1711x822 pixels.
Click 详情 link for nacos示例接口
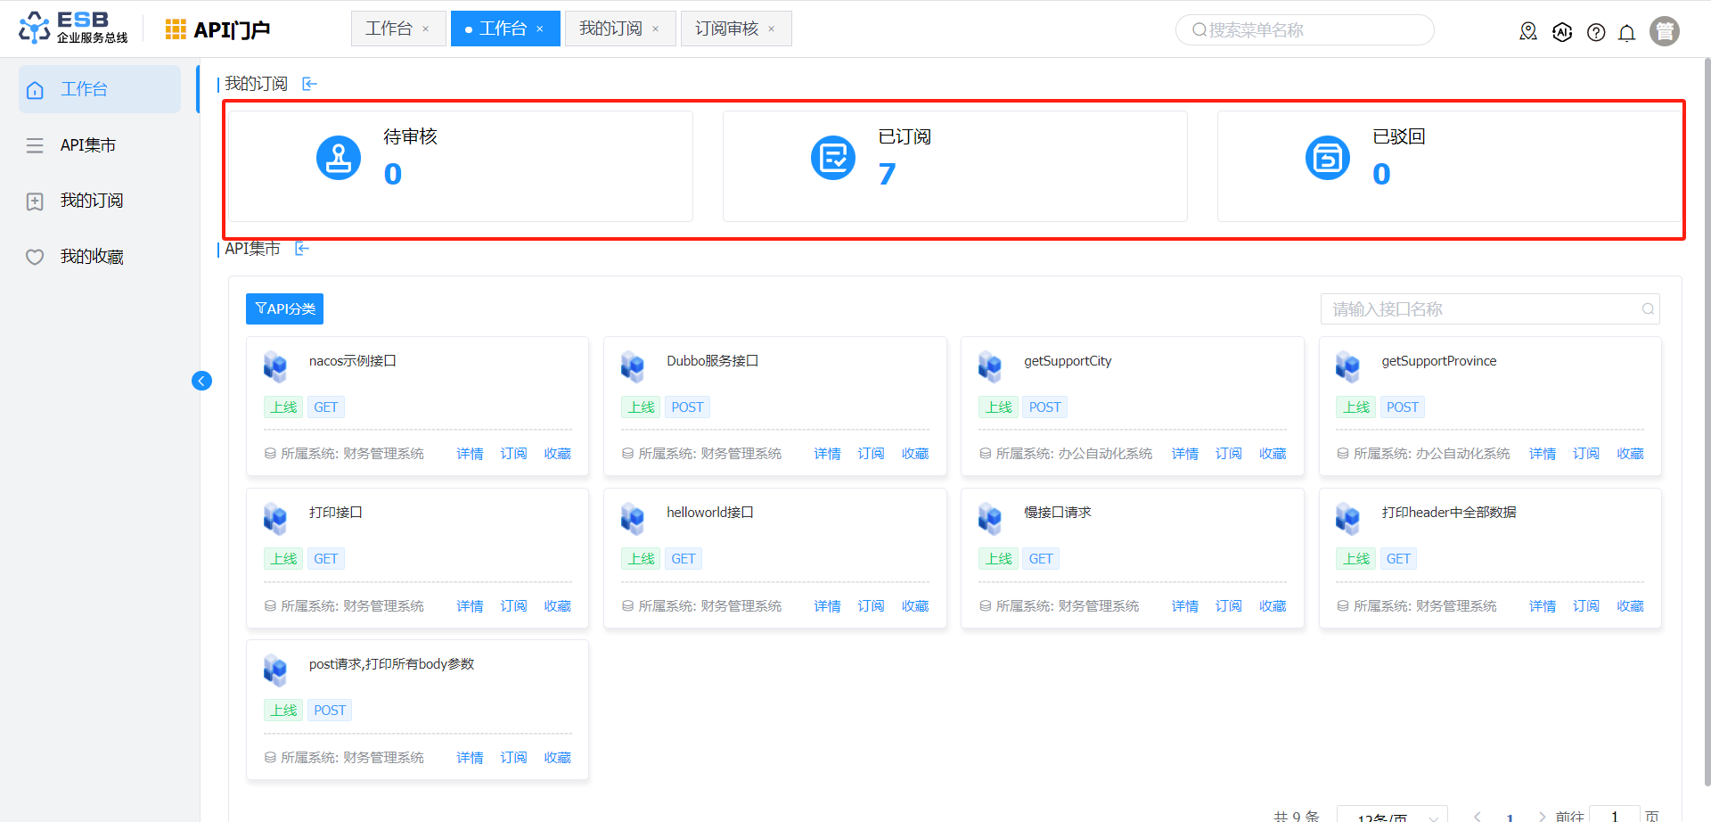tap(470, 454)
